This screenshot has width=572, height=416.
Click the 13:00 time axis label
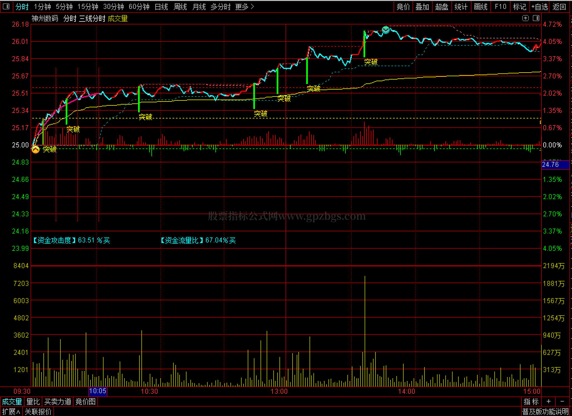(279, 392)
